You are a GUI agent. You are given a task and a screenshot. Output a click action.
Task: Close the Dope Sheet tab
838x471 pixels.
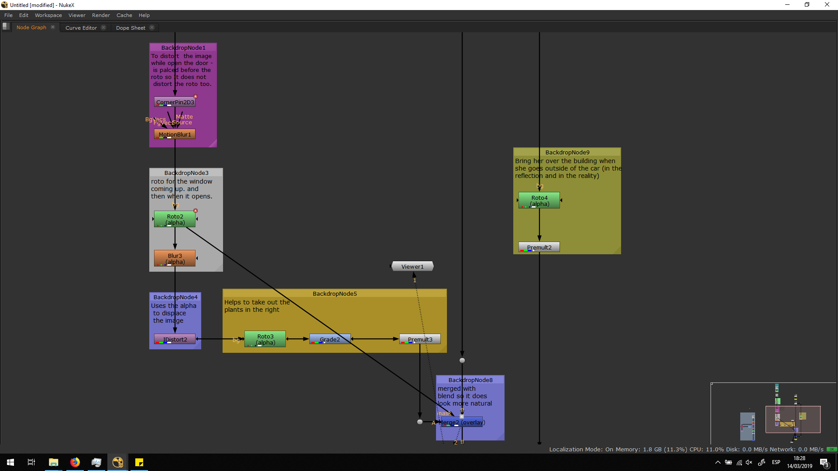click(152, 27)
